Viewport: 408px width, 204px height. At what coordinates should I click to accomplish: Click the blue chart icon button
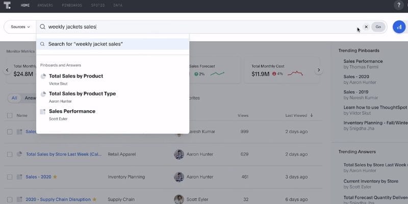click(399, 27)
